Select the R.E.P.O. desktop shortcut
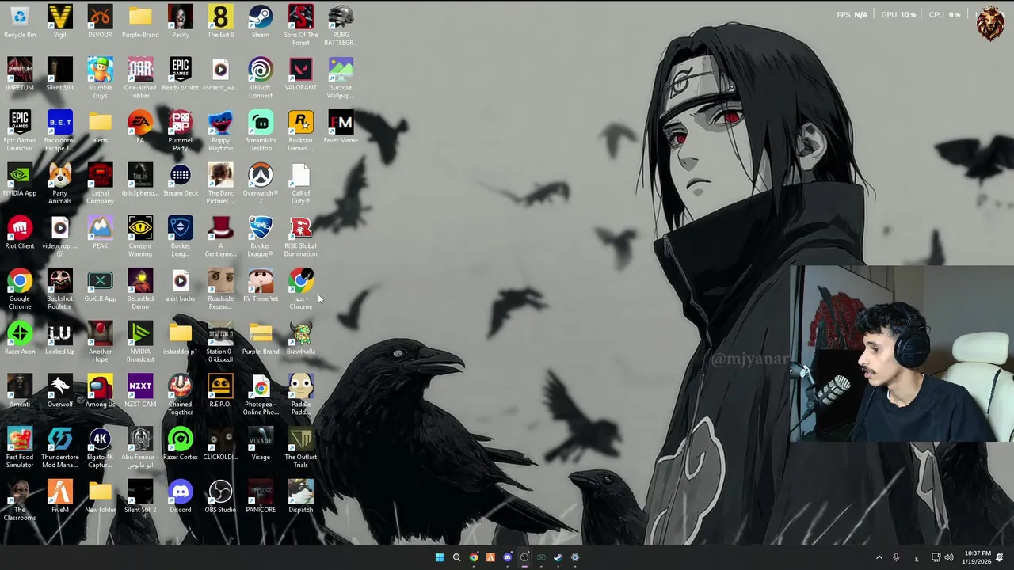 220,392
